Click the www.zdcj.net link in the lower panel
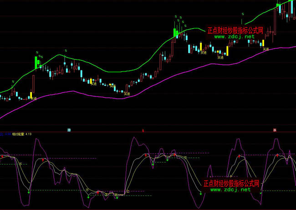 point(230,190)
